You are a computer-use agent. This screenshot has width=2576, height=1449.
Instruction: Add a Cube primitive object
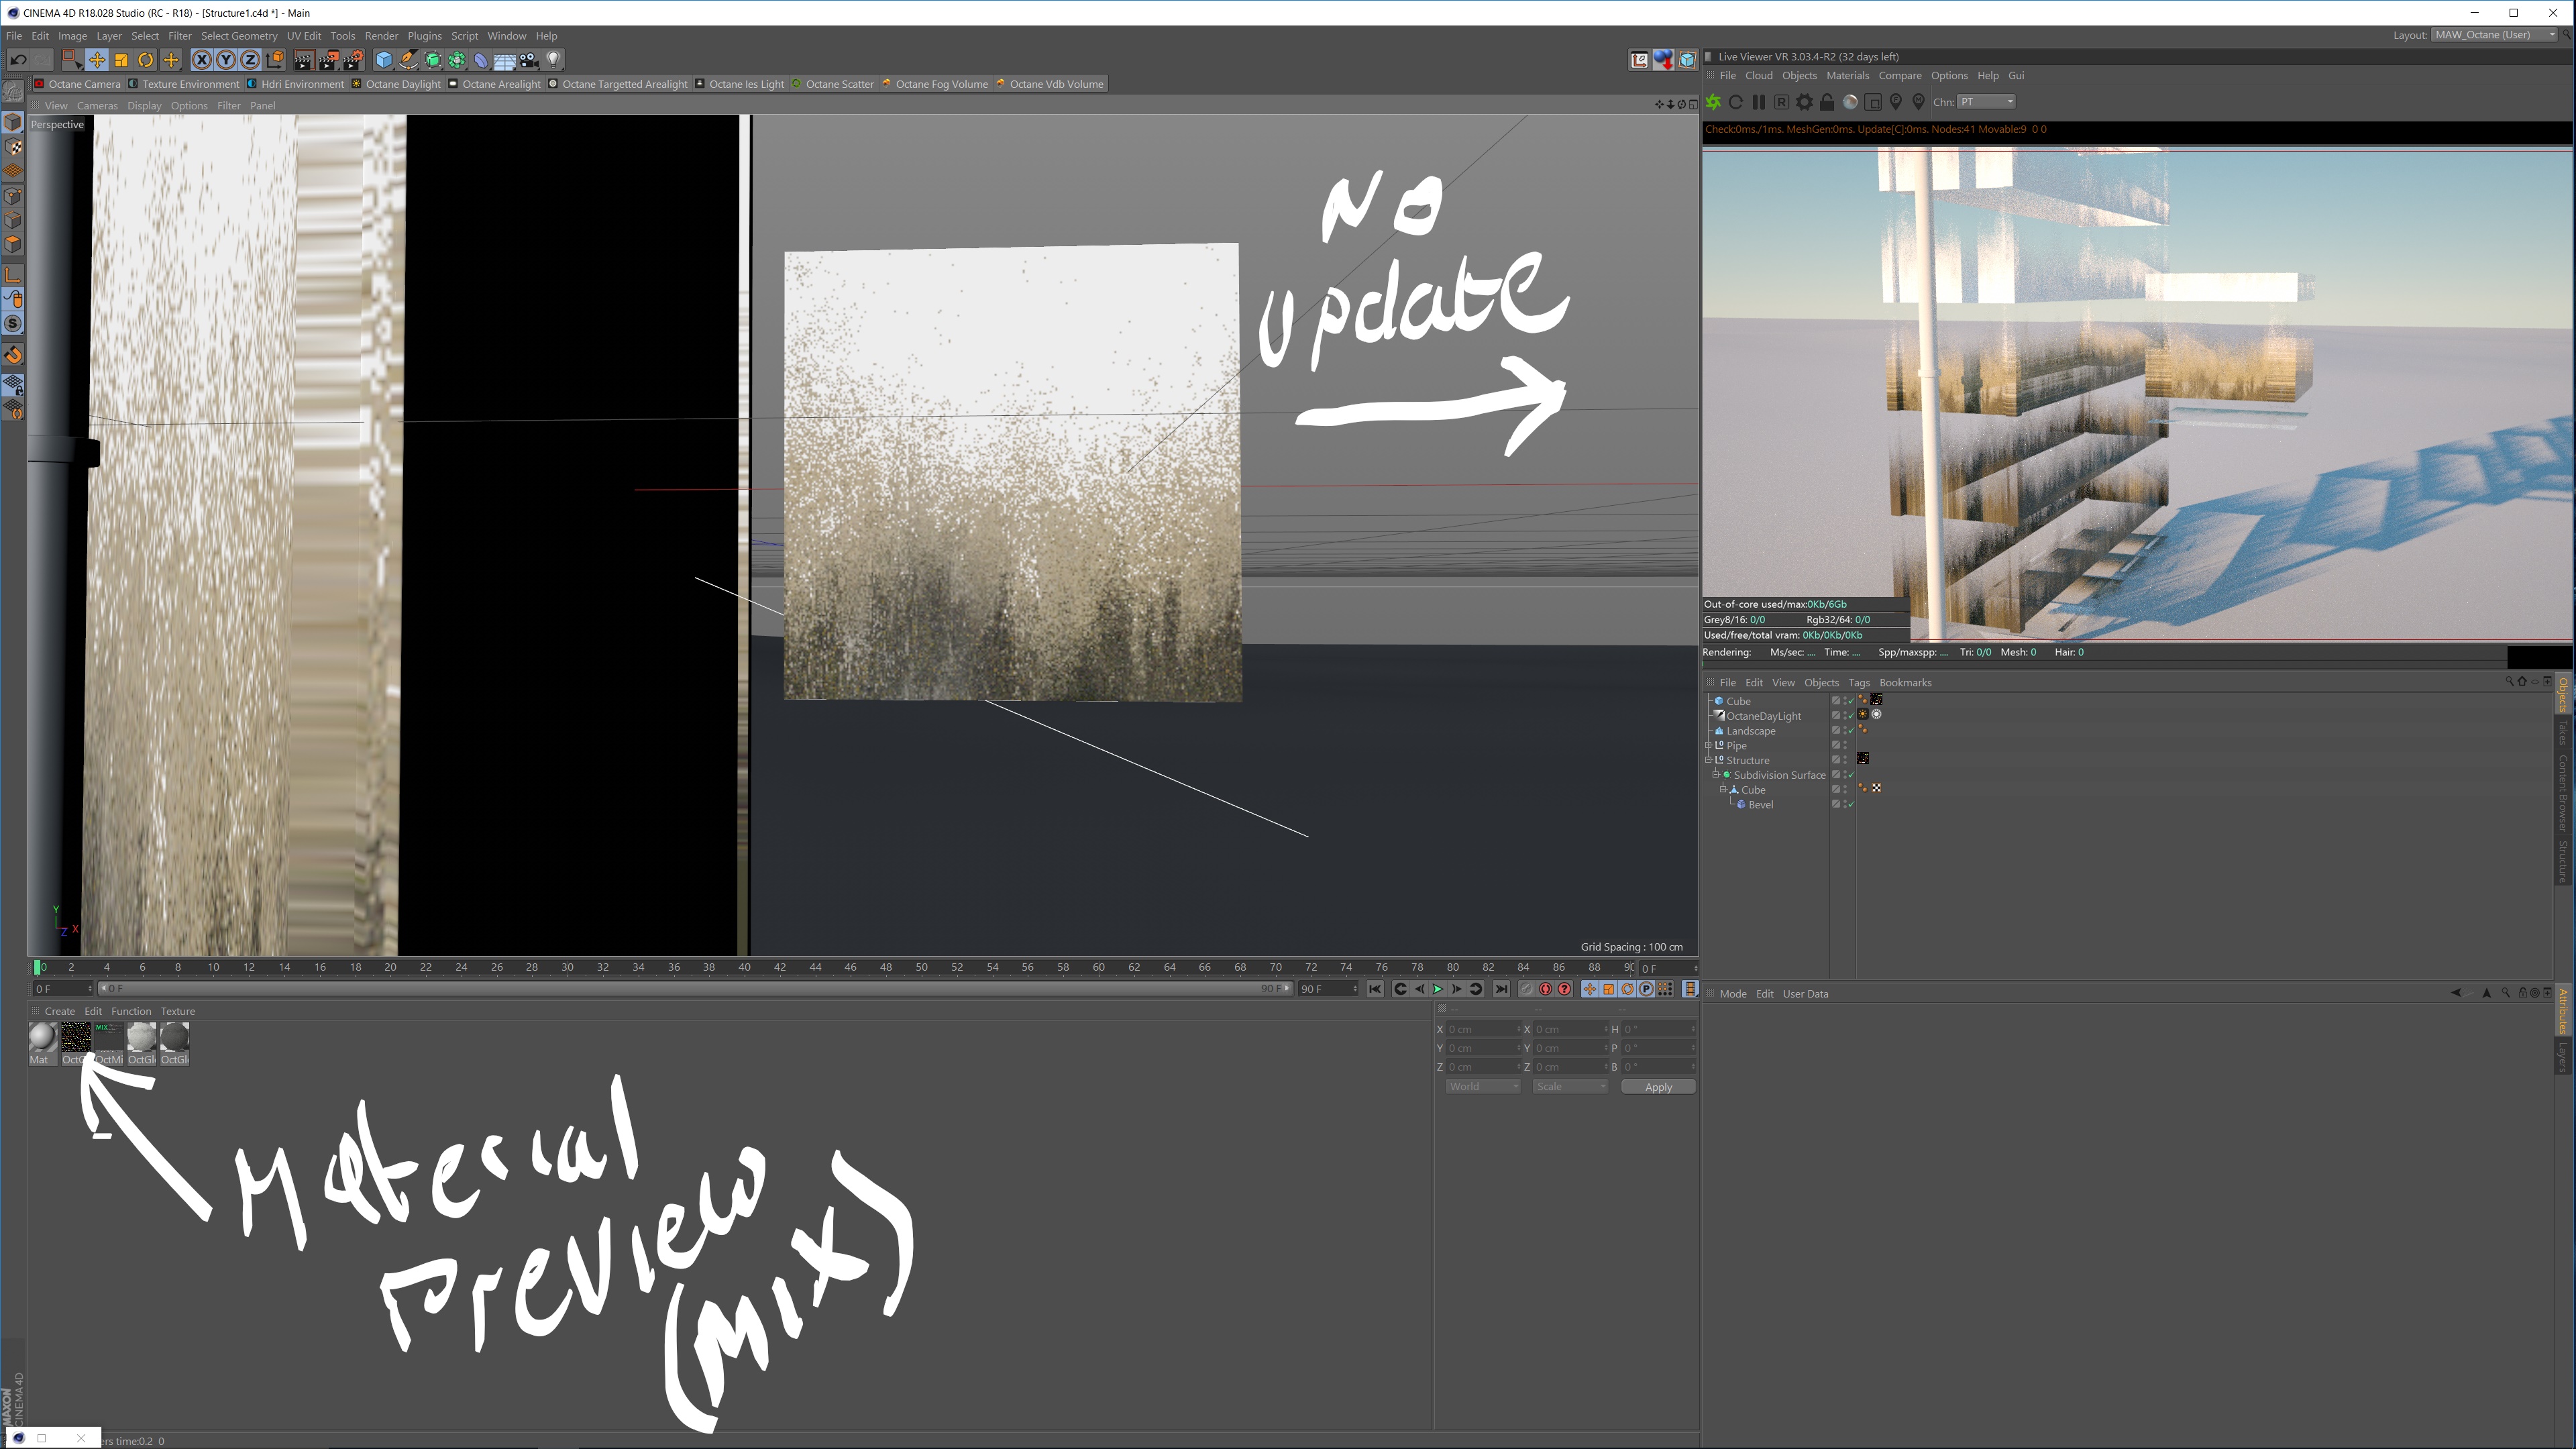pyautogui.click(x=384, y=60)
